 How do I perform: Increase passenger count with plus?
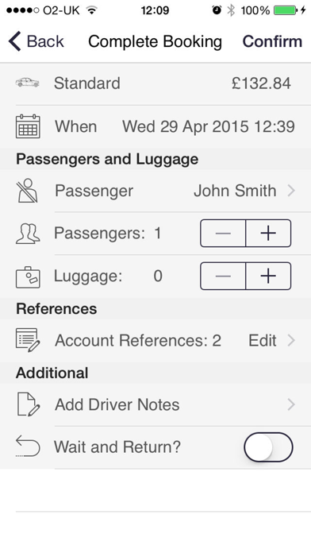click(268, 233)
